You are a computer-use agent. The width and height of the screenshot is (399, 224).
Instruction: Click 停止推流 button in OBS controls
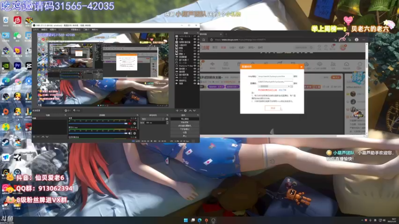pos(185,119)
